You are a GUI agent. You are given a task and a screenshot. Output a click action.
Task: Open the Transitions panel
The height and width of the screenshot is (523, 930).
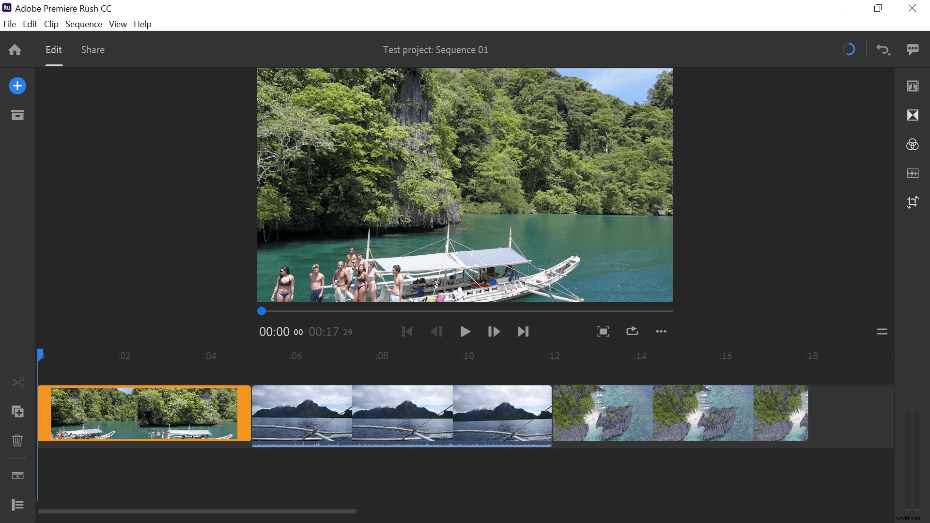[913, 115]
